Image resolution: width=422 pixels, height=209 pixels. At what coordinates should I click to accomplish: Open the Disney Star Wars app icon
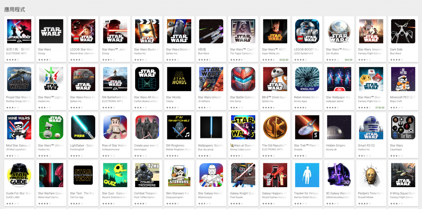tap(51, 31)
